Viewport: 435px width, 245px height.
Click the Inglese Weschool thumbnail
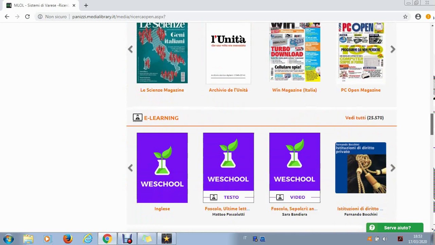coord(162,168)
